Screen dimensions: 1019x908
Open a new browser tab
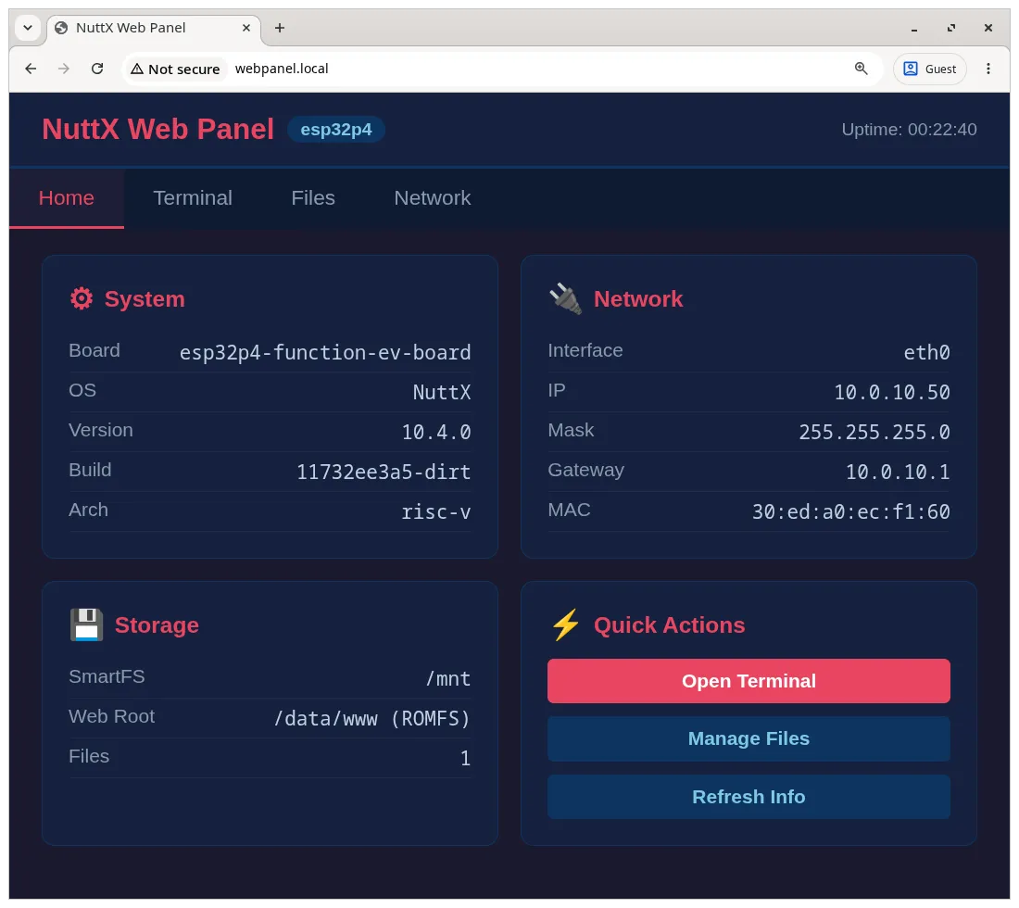coord(280,28)
